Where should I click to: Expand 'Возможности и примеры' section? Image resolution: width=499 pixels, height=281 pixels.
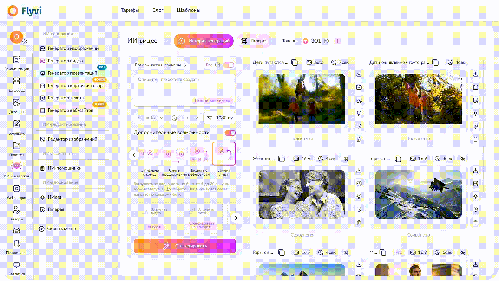(x=160, y=65)
